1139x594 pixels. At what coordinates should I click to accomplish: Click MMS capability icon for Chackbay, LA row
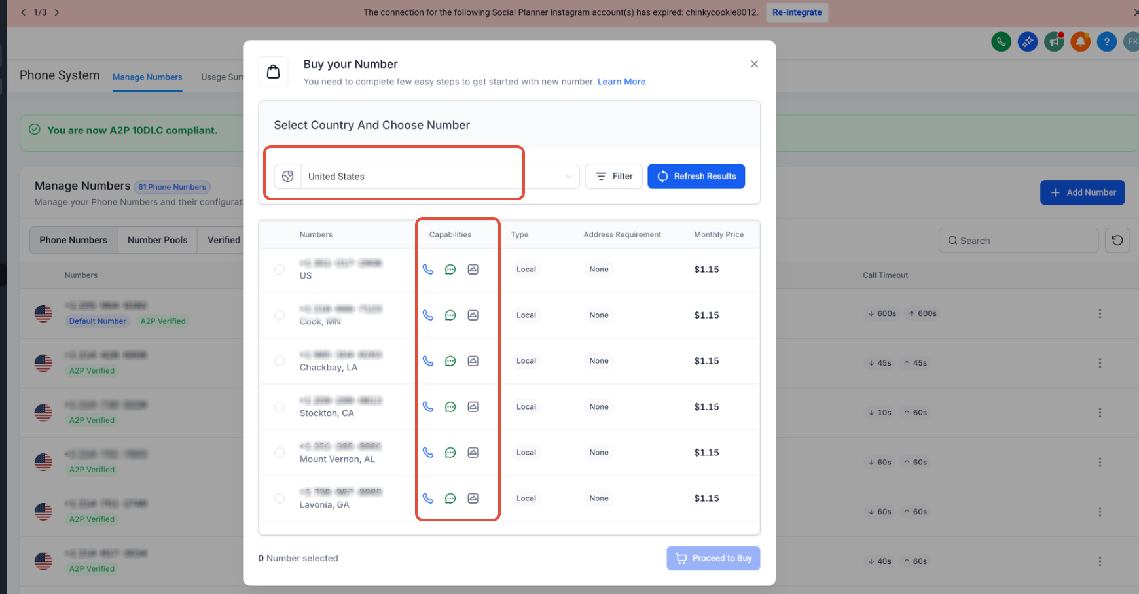tap(473, 360)
